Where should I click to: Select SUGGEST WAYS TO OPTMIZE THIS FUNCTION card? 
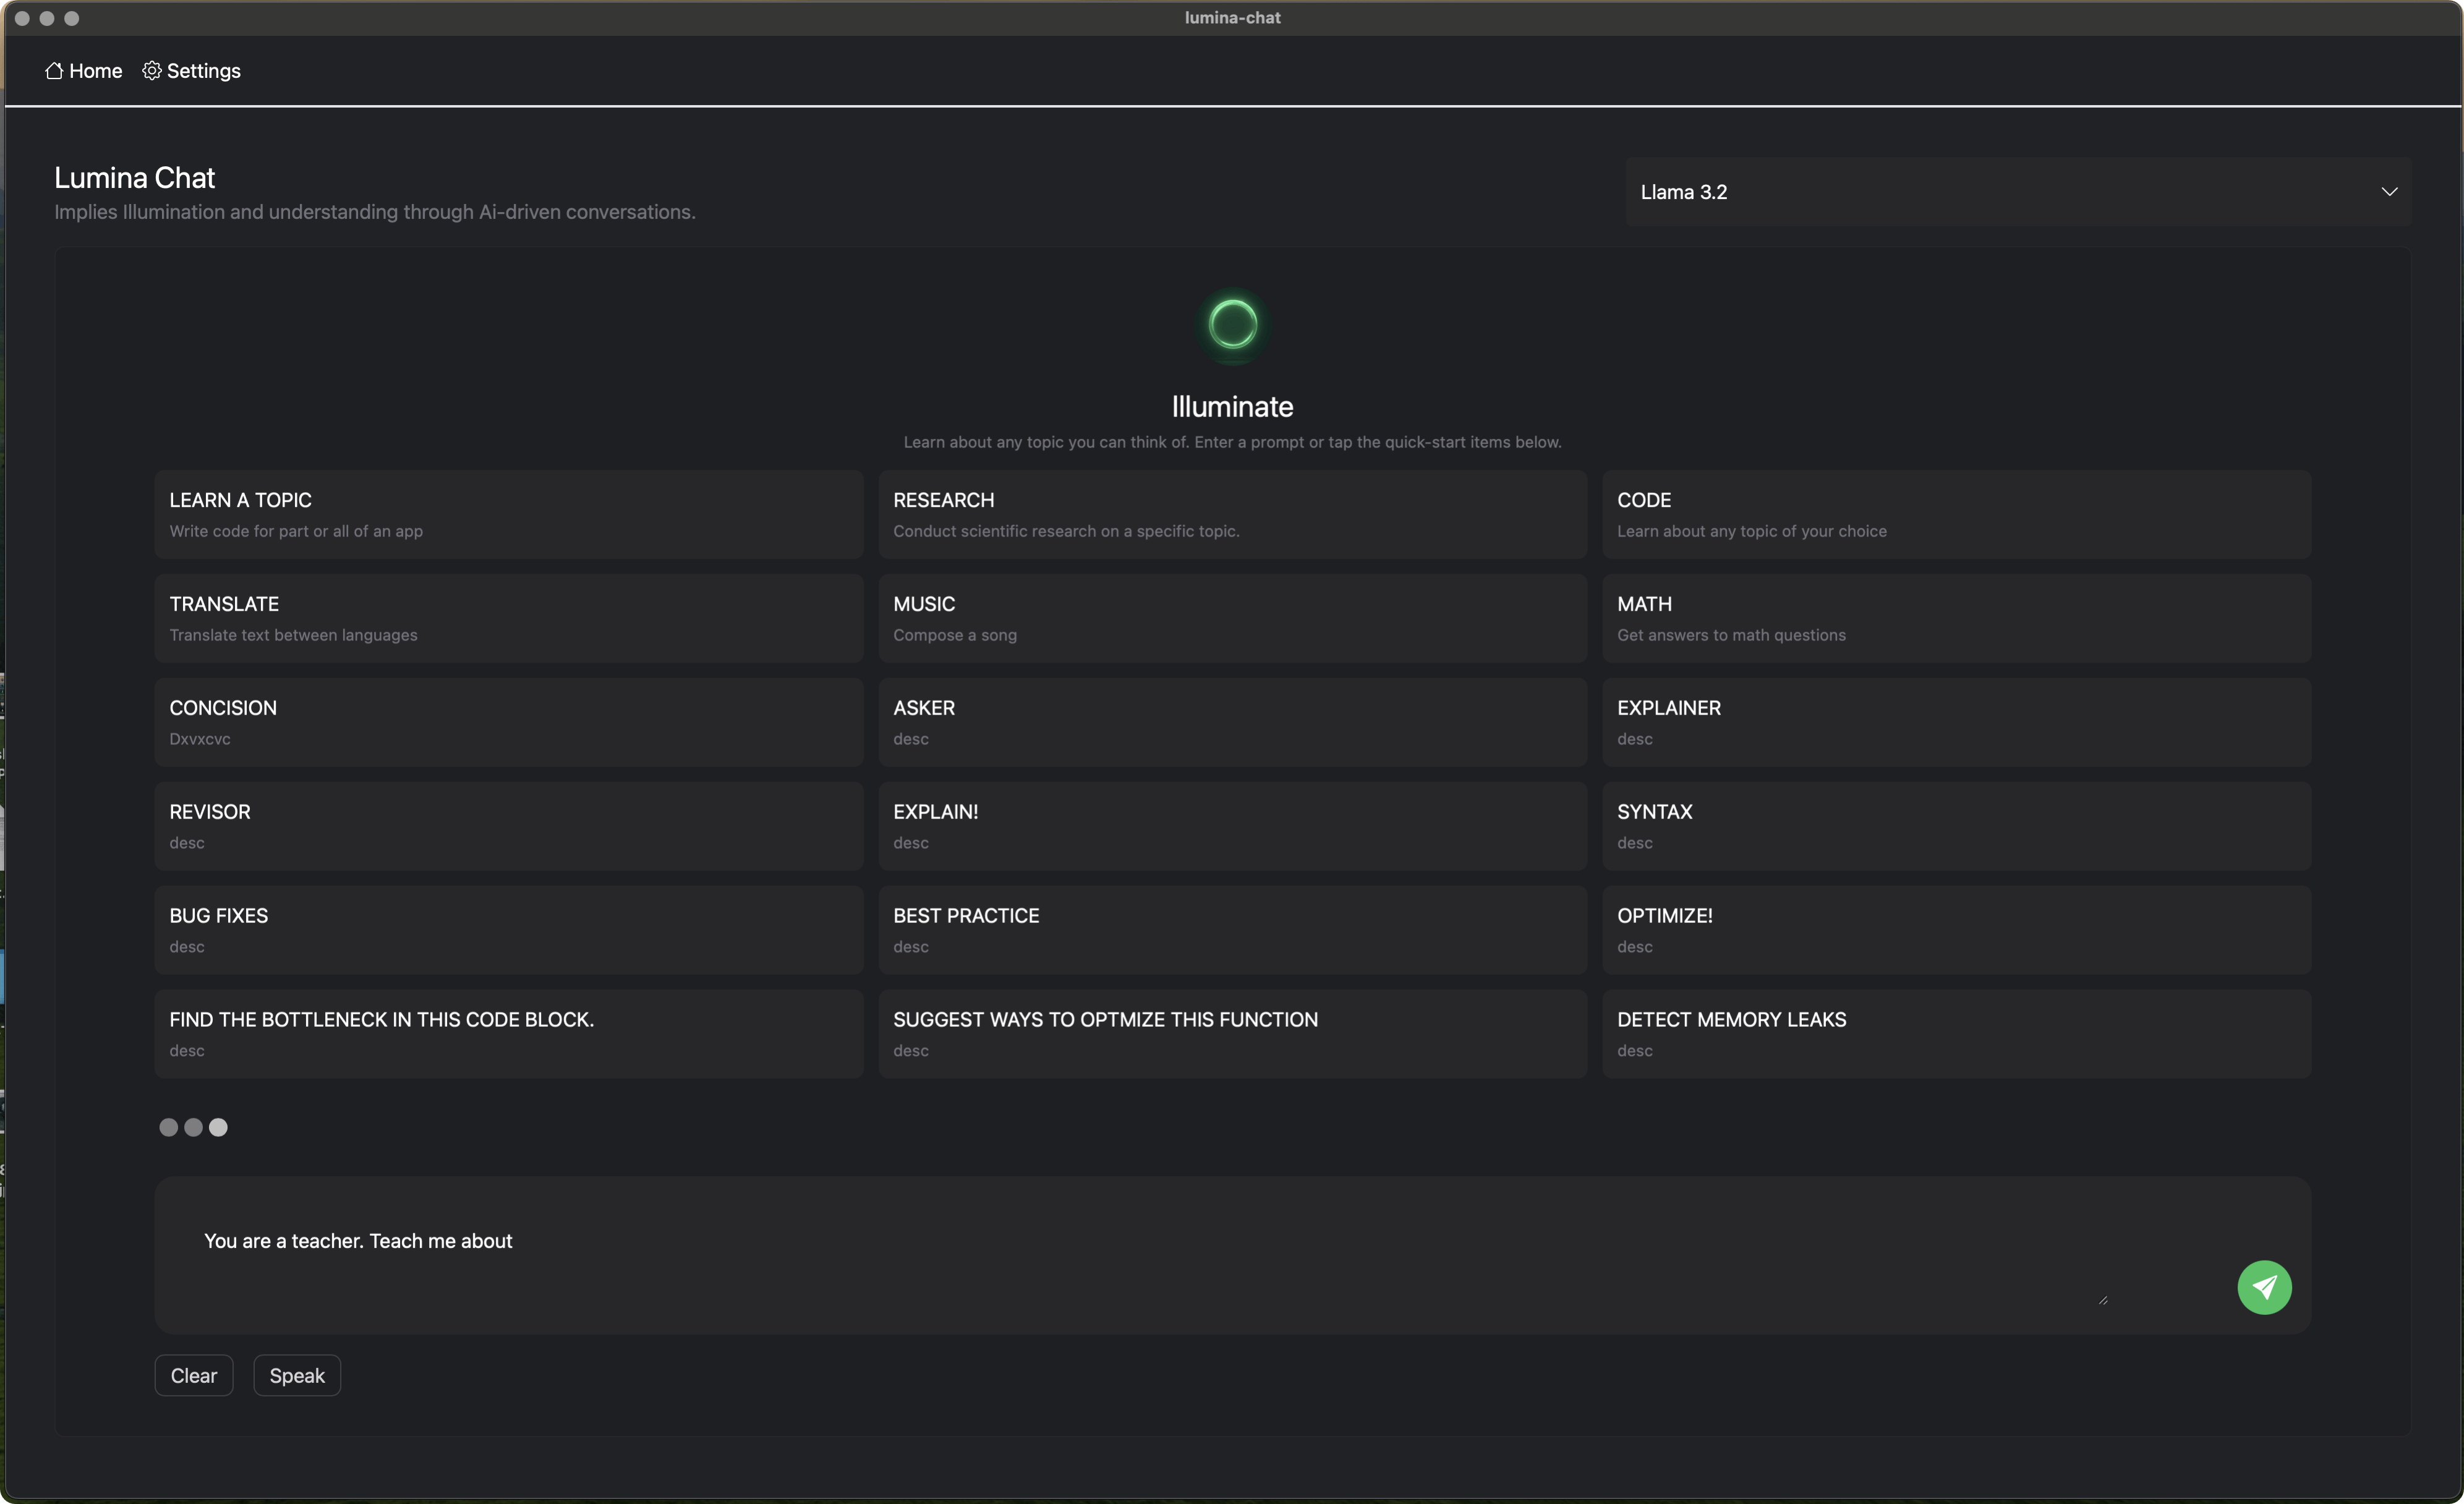[x=1232, y=1034]
